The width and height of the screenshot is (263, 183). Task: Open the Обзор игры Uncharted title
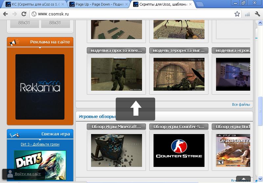pos(231,126)
